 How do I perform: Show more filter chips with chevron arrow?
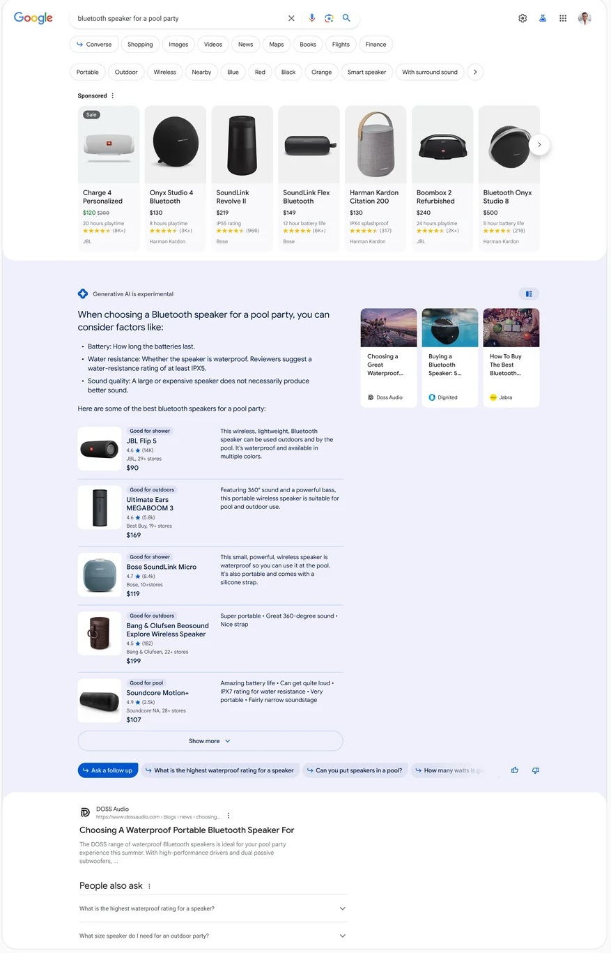tap(474, 72)
